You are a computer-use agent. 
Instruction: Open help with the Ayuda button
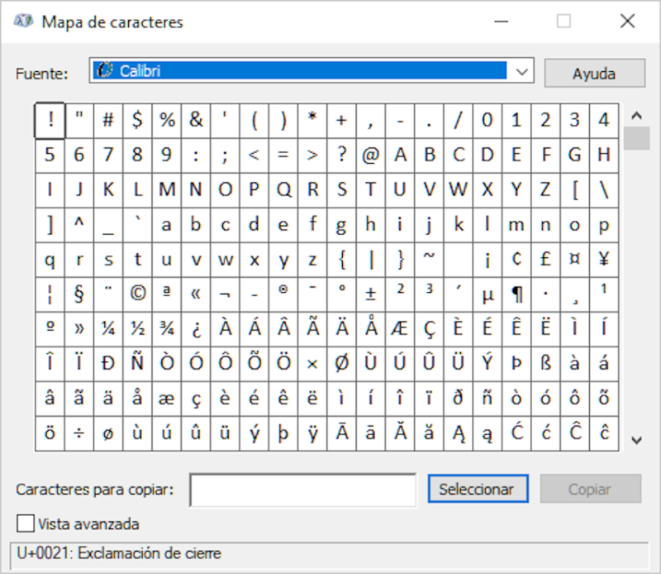click(593, 73)
